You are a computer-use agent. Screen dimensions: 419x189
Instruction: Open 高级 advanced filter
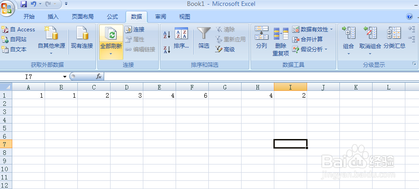225,49
